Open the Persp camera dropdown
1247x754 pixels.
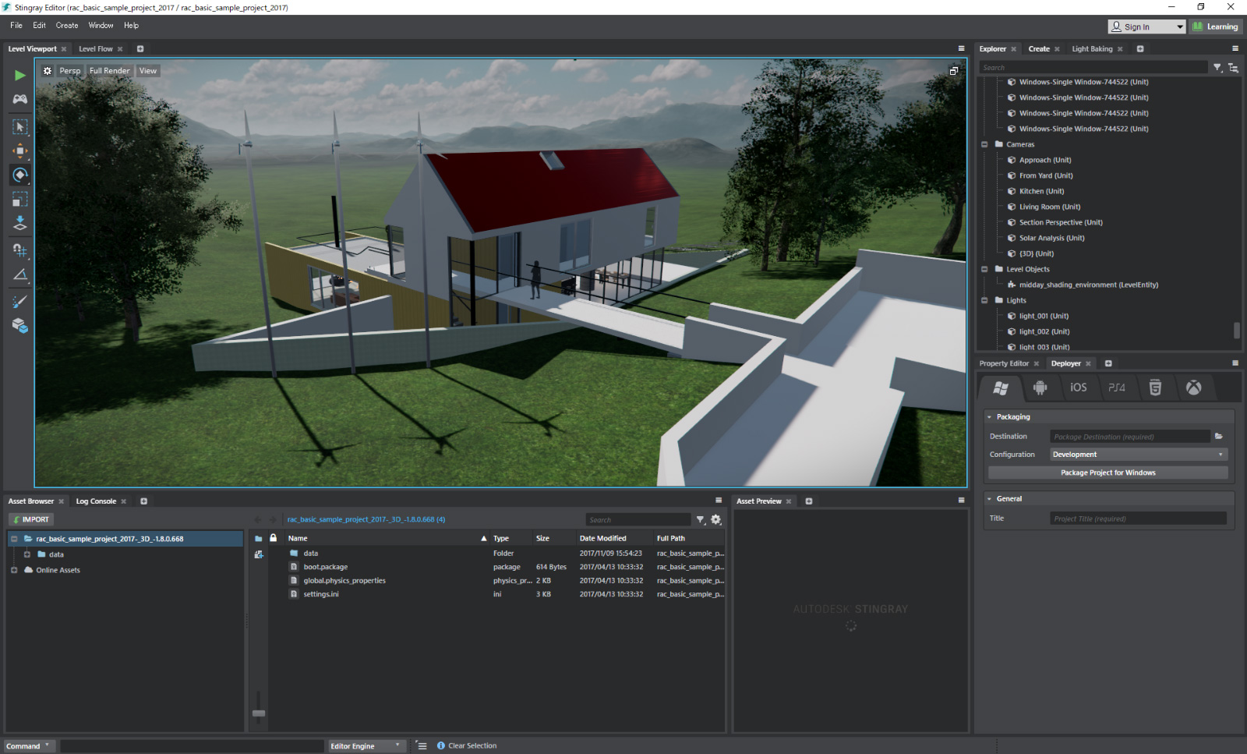click(70, 71)
